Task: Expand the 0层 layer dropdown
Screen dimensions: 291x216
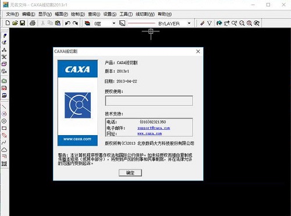Action: coord(114,23)
